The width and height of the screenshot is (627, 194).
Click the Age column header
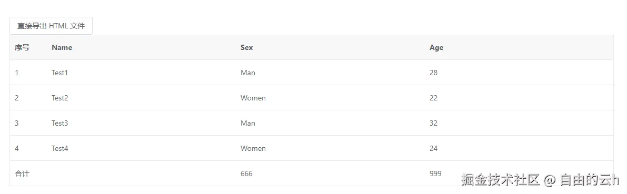(436, 47)
